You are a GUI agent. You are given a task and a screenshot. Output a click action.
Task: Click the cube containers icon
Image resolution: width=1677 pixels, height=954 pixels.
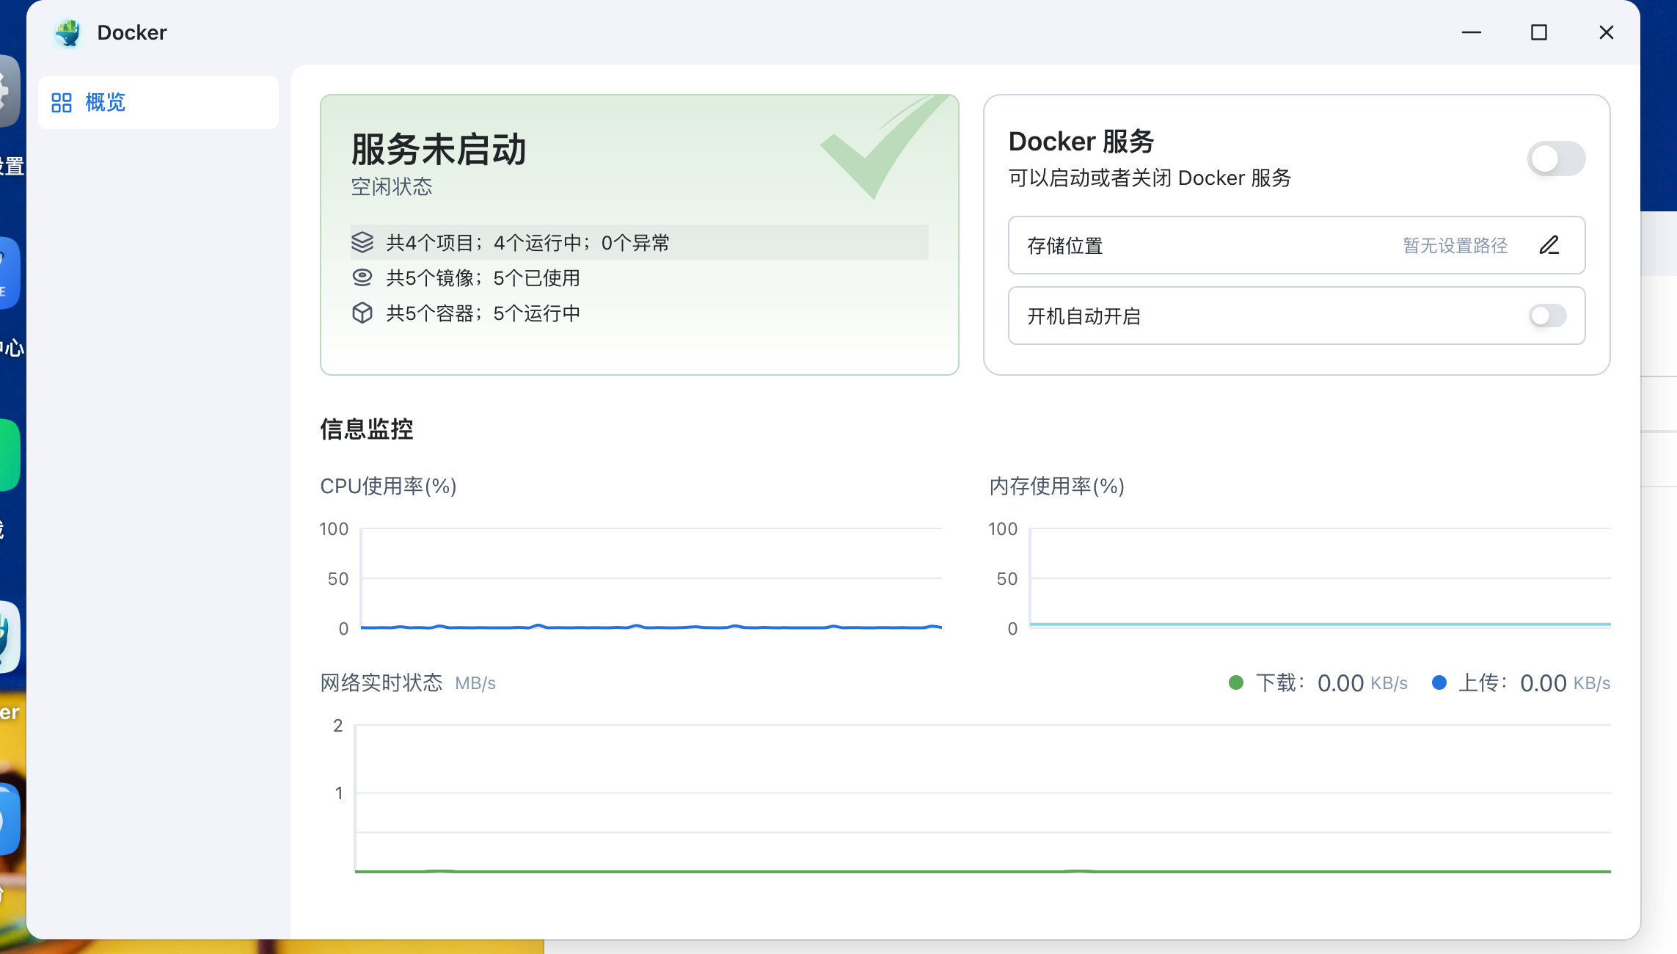(362, 313)
